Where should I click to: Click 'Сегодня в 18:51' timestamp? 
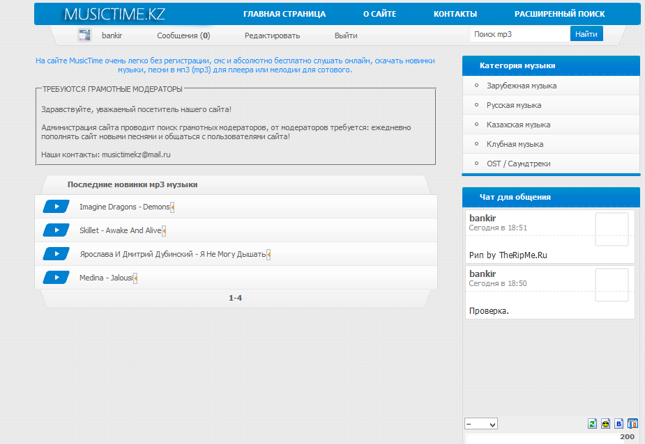[x=498, y=228]
